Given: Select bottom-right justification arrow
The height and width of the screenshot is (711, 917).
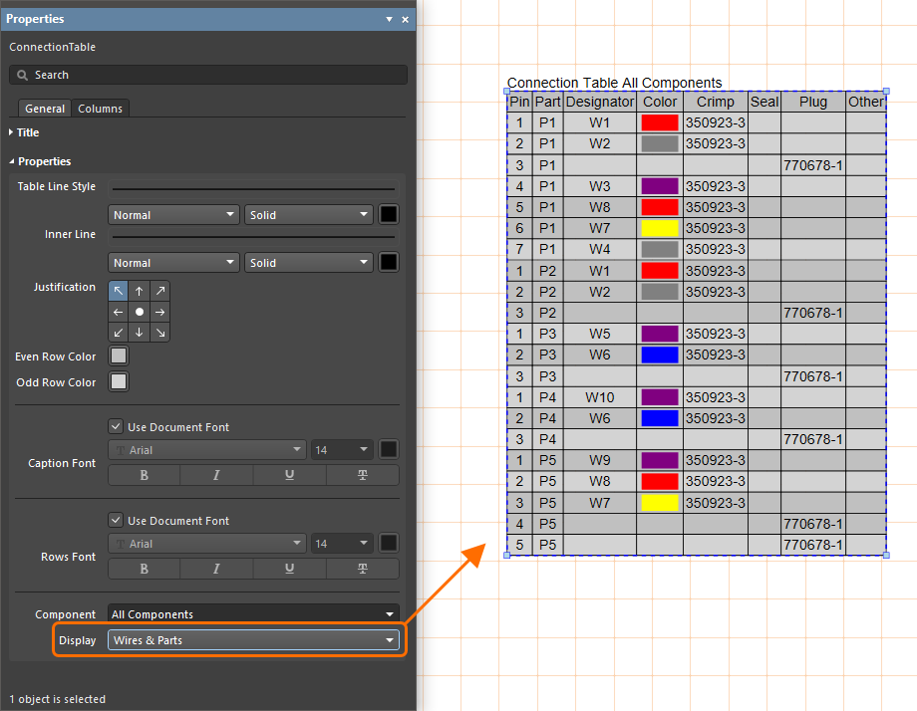Looking at the screenshot, I should (x=159, y=332).
